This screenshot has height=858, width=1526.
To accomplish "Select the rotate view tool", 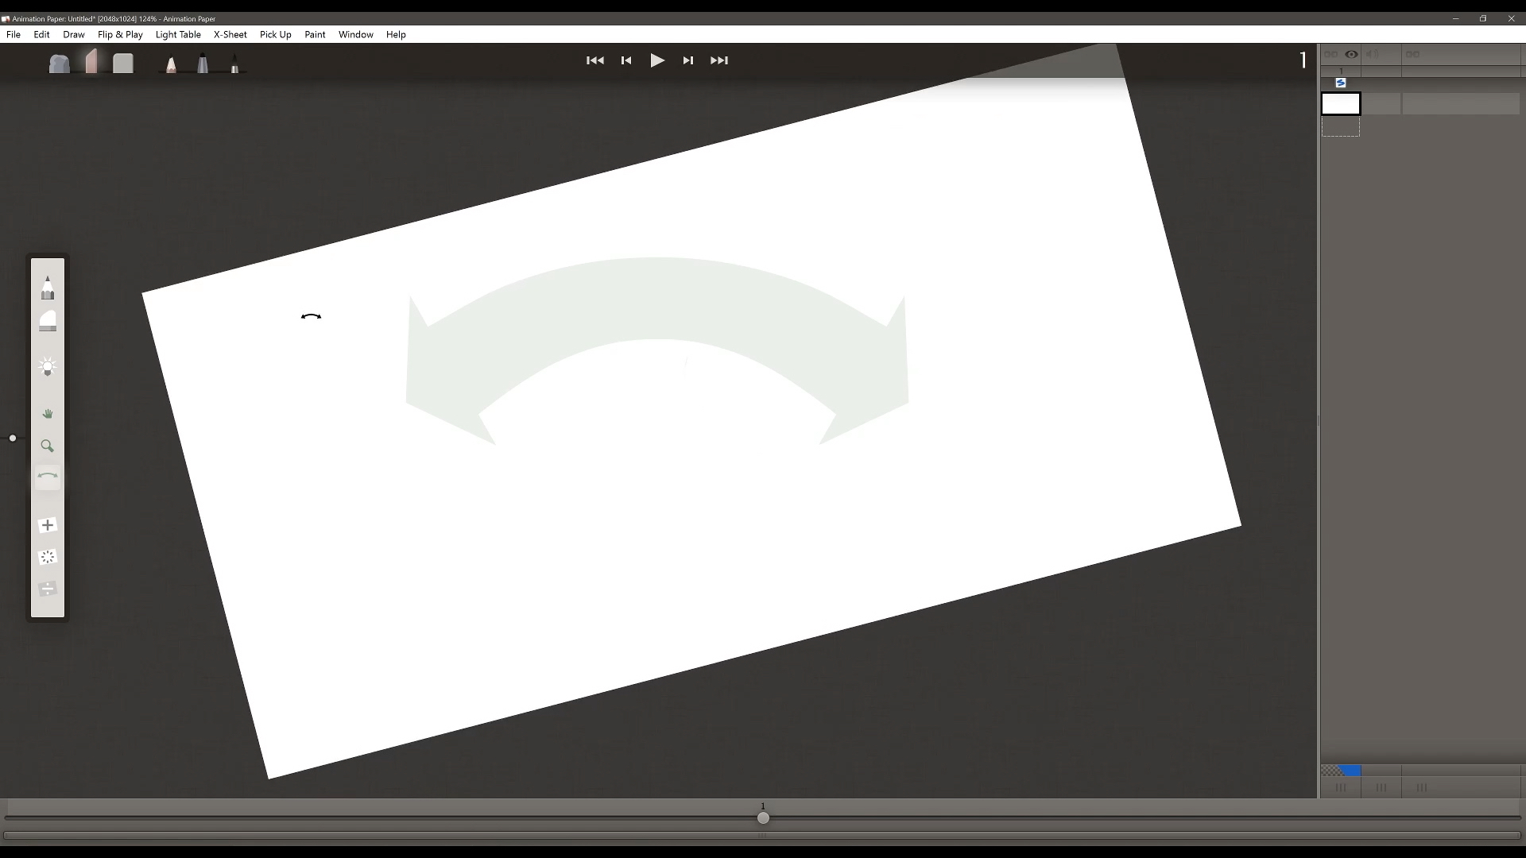I will [48, 477].
